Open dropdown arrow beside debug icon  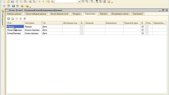30,7
